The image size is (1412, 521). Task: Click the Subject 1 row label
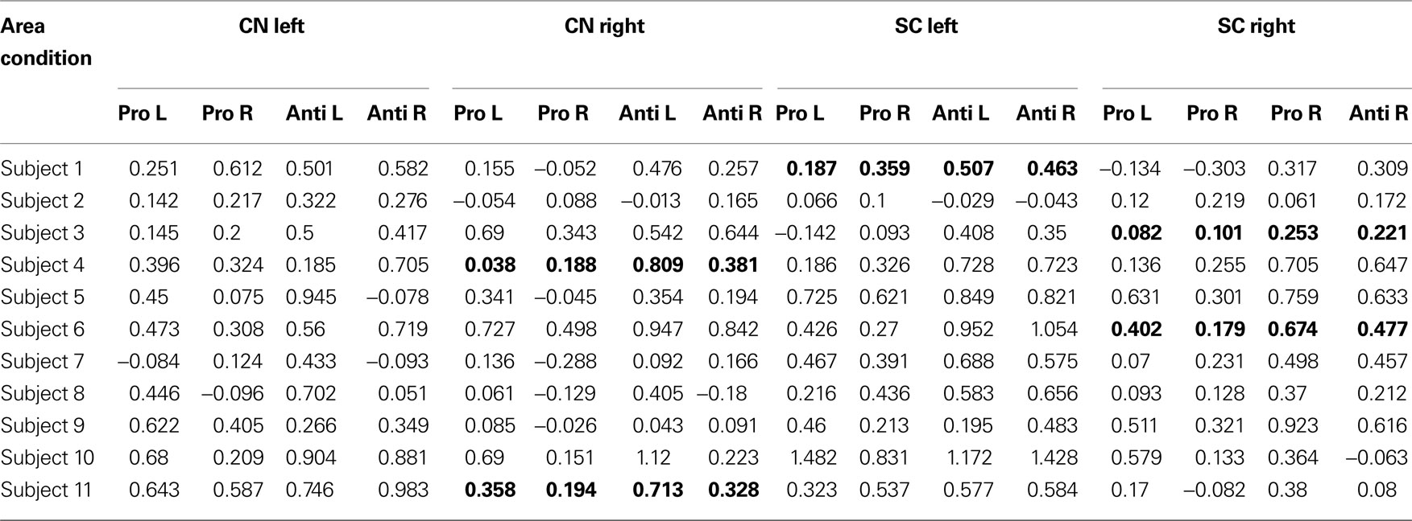[x=41, y=169]
